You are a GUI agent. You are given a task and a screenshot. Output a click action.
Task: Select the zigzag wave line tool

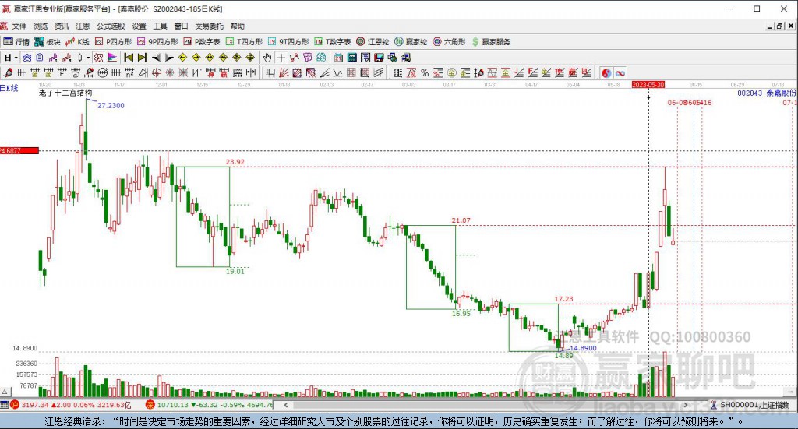[337, 72]
